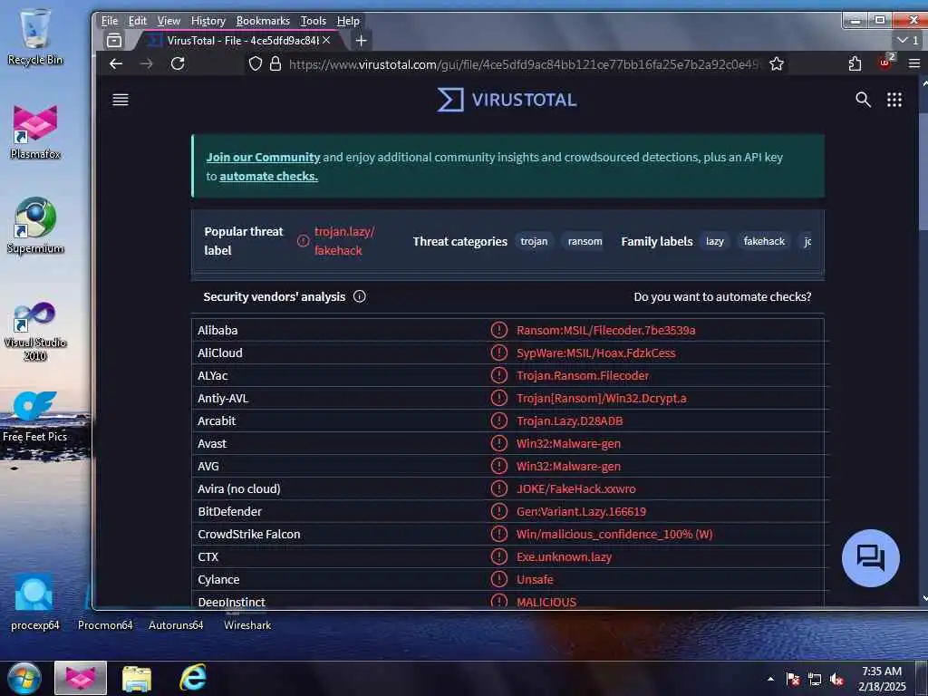This screenshot has height=696, width=928.
Task: Open the browser application menu icon
Action: pos(914,64)
